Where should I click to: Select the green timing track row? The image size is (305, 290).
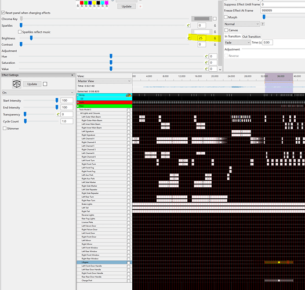click(104, 106)
